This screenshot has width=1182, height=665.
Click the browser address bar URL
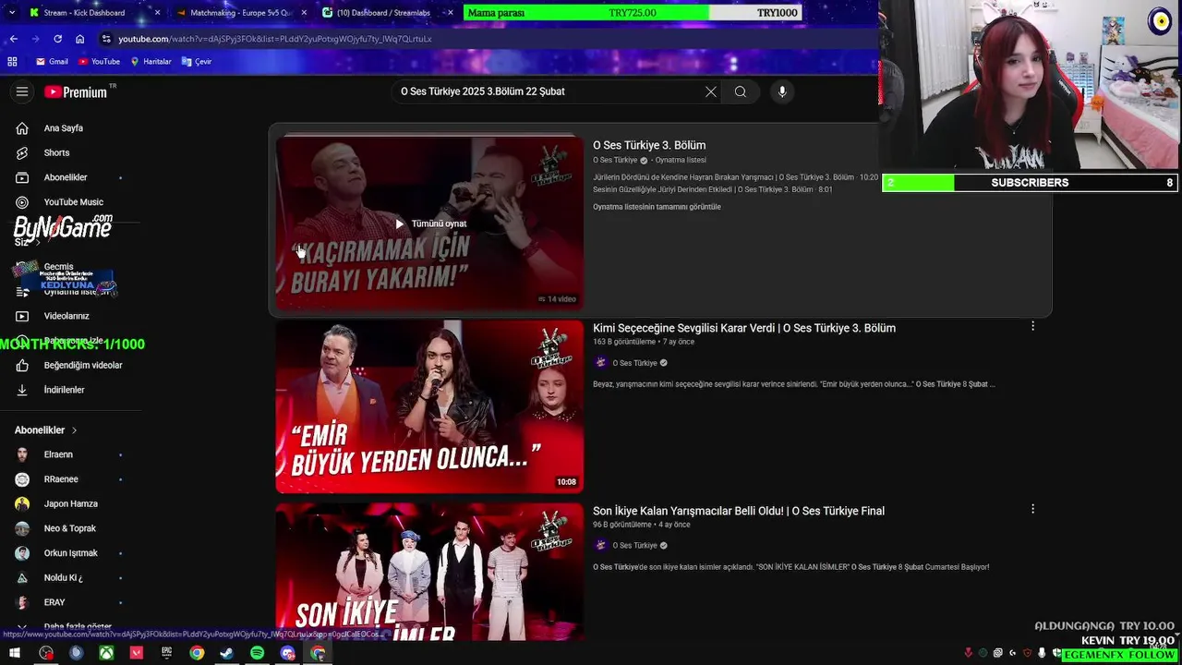click(x=275, y=39)
